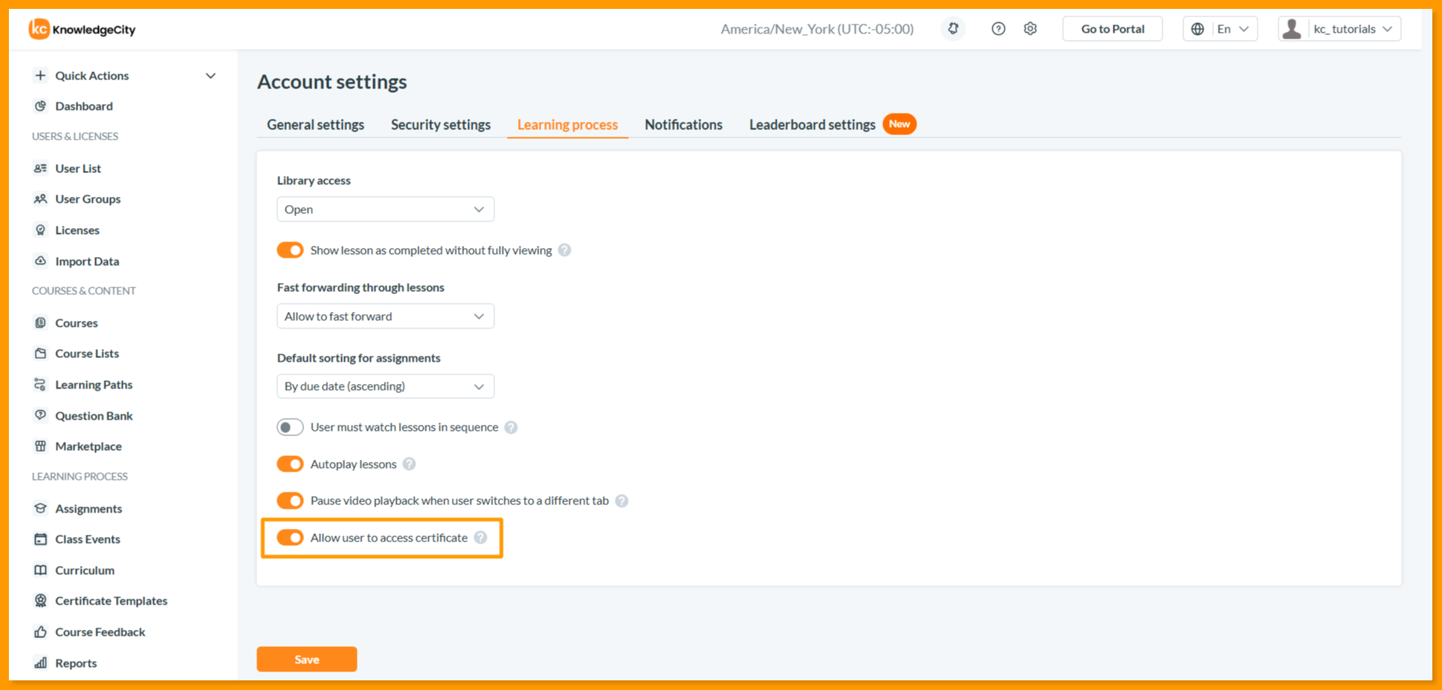
Task: Open Course Lists in the sidebar
Action: click(x=86, y=354)
